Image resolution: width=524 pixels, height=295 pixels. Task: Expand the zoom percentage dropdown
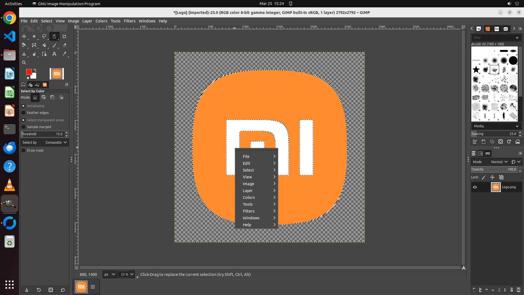132,275
